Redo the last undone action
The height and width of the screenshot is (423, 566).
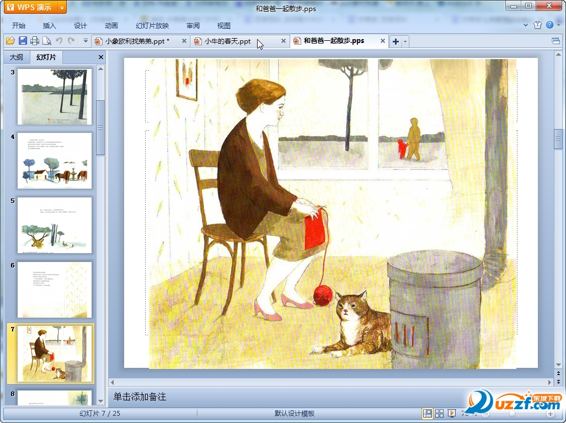coord(71,41)
